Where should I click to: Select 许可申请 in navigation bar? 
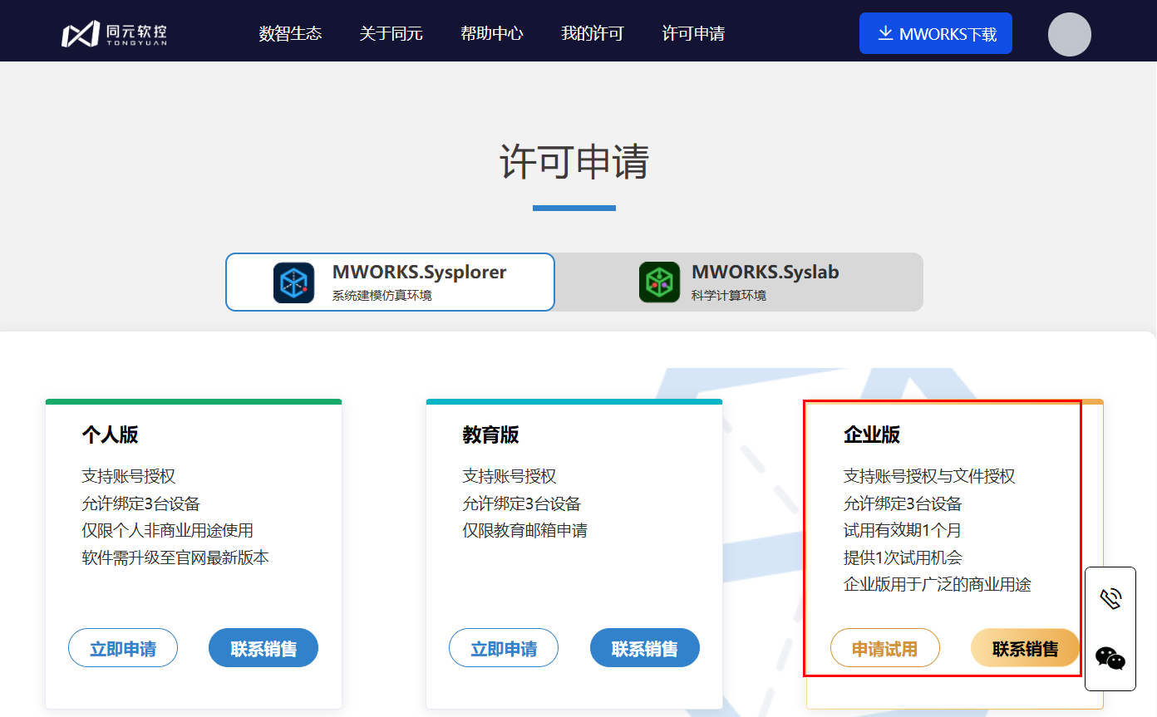pyautogui.click(x=692, y=34)
